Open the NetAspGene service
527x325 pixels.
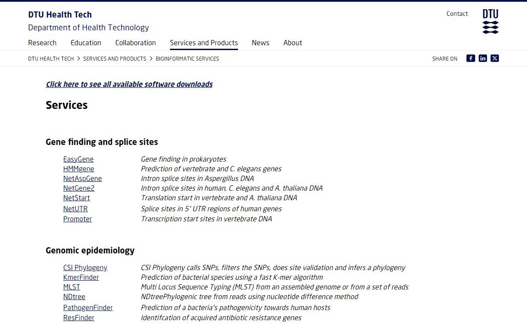coord(83,178)
